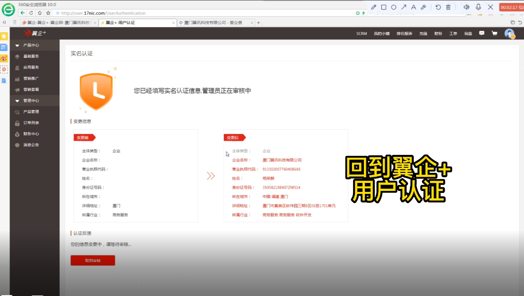Go to 充值 in top navigation

[x=423, y=34]
